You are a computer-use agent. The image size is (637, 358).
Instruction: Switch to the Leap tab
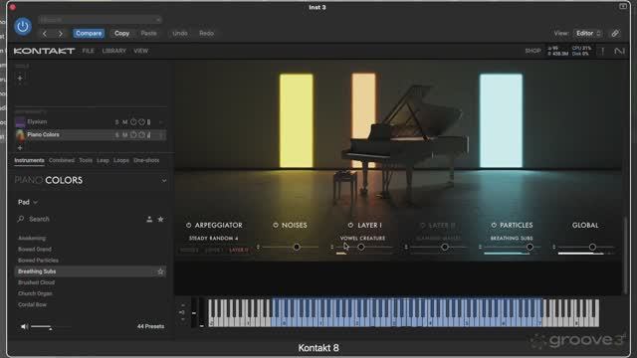[103, 160]
